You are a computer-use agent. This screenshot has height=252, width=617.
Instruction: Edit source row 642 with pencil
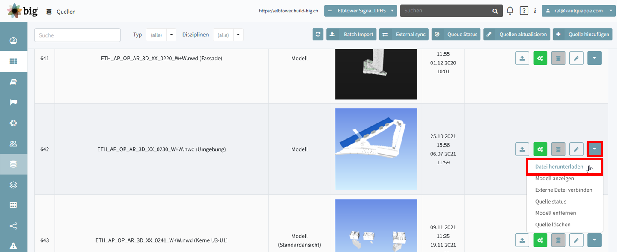pyautogui.click(x=577, y=149)
